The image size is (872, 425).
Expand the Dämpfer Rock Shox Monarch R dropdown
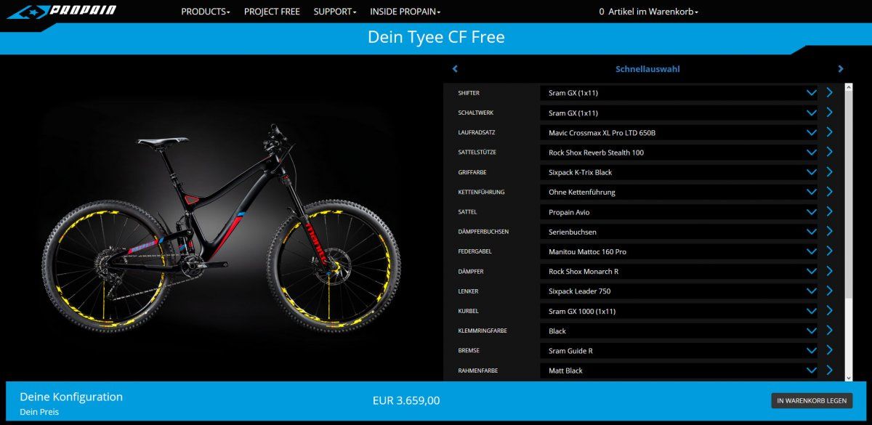click(x=681, y=271)
